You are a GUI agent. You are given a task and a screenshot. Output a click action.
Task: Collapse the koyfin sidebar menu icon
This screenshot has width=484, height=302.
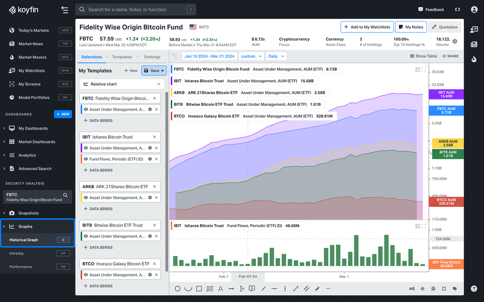point(65,10)
